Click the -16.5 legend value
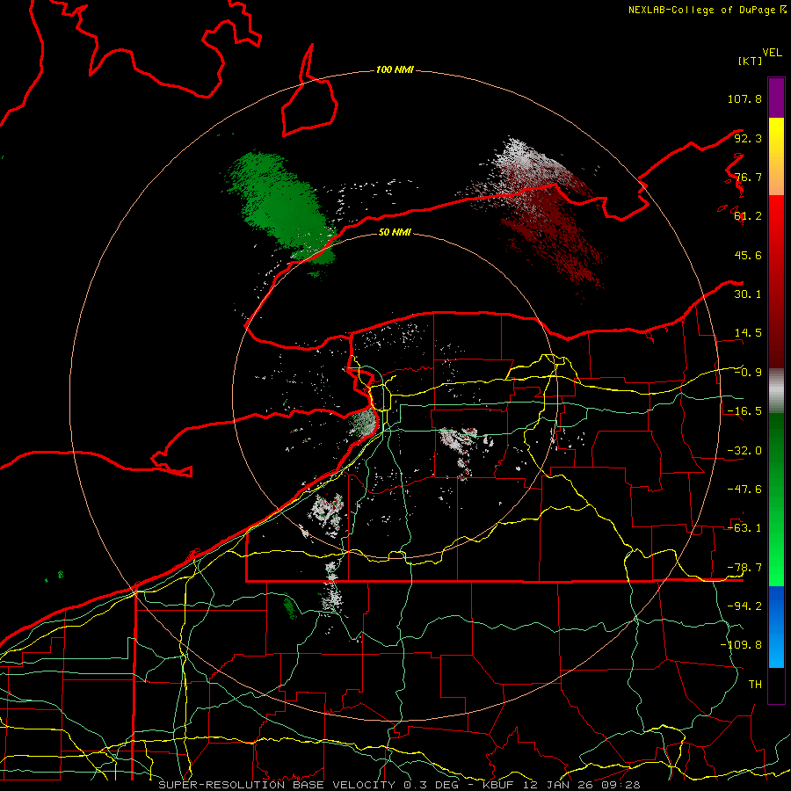 (x=744, y=411)
